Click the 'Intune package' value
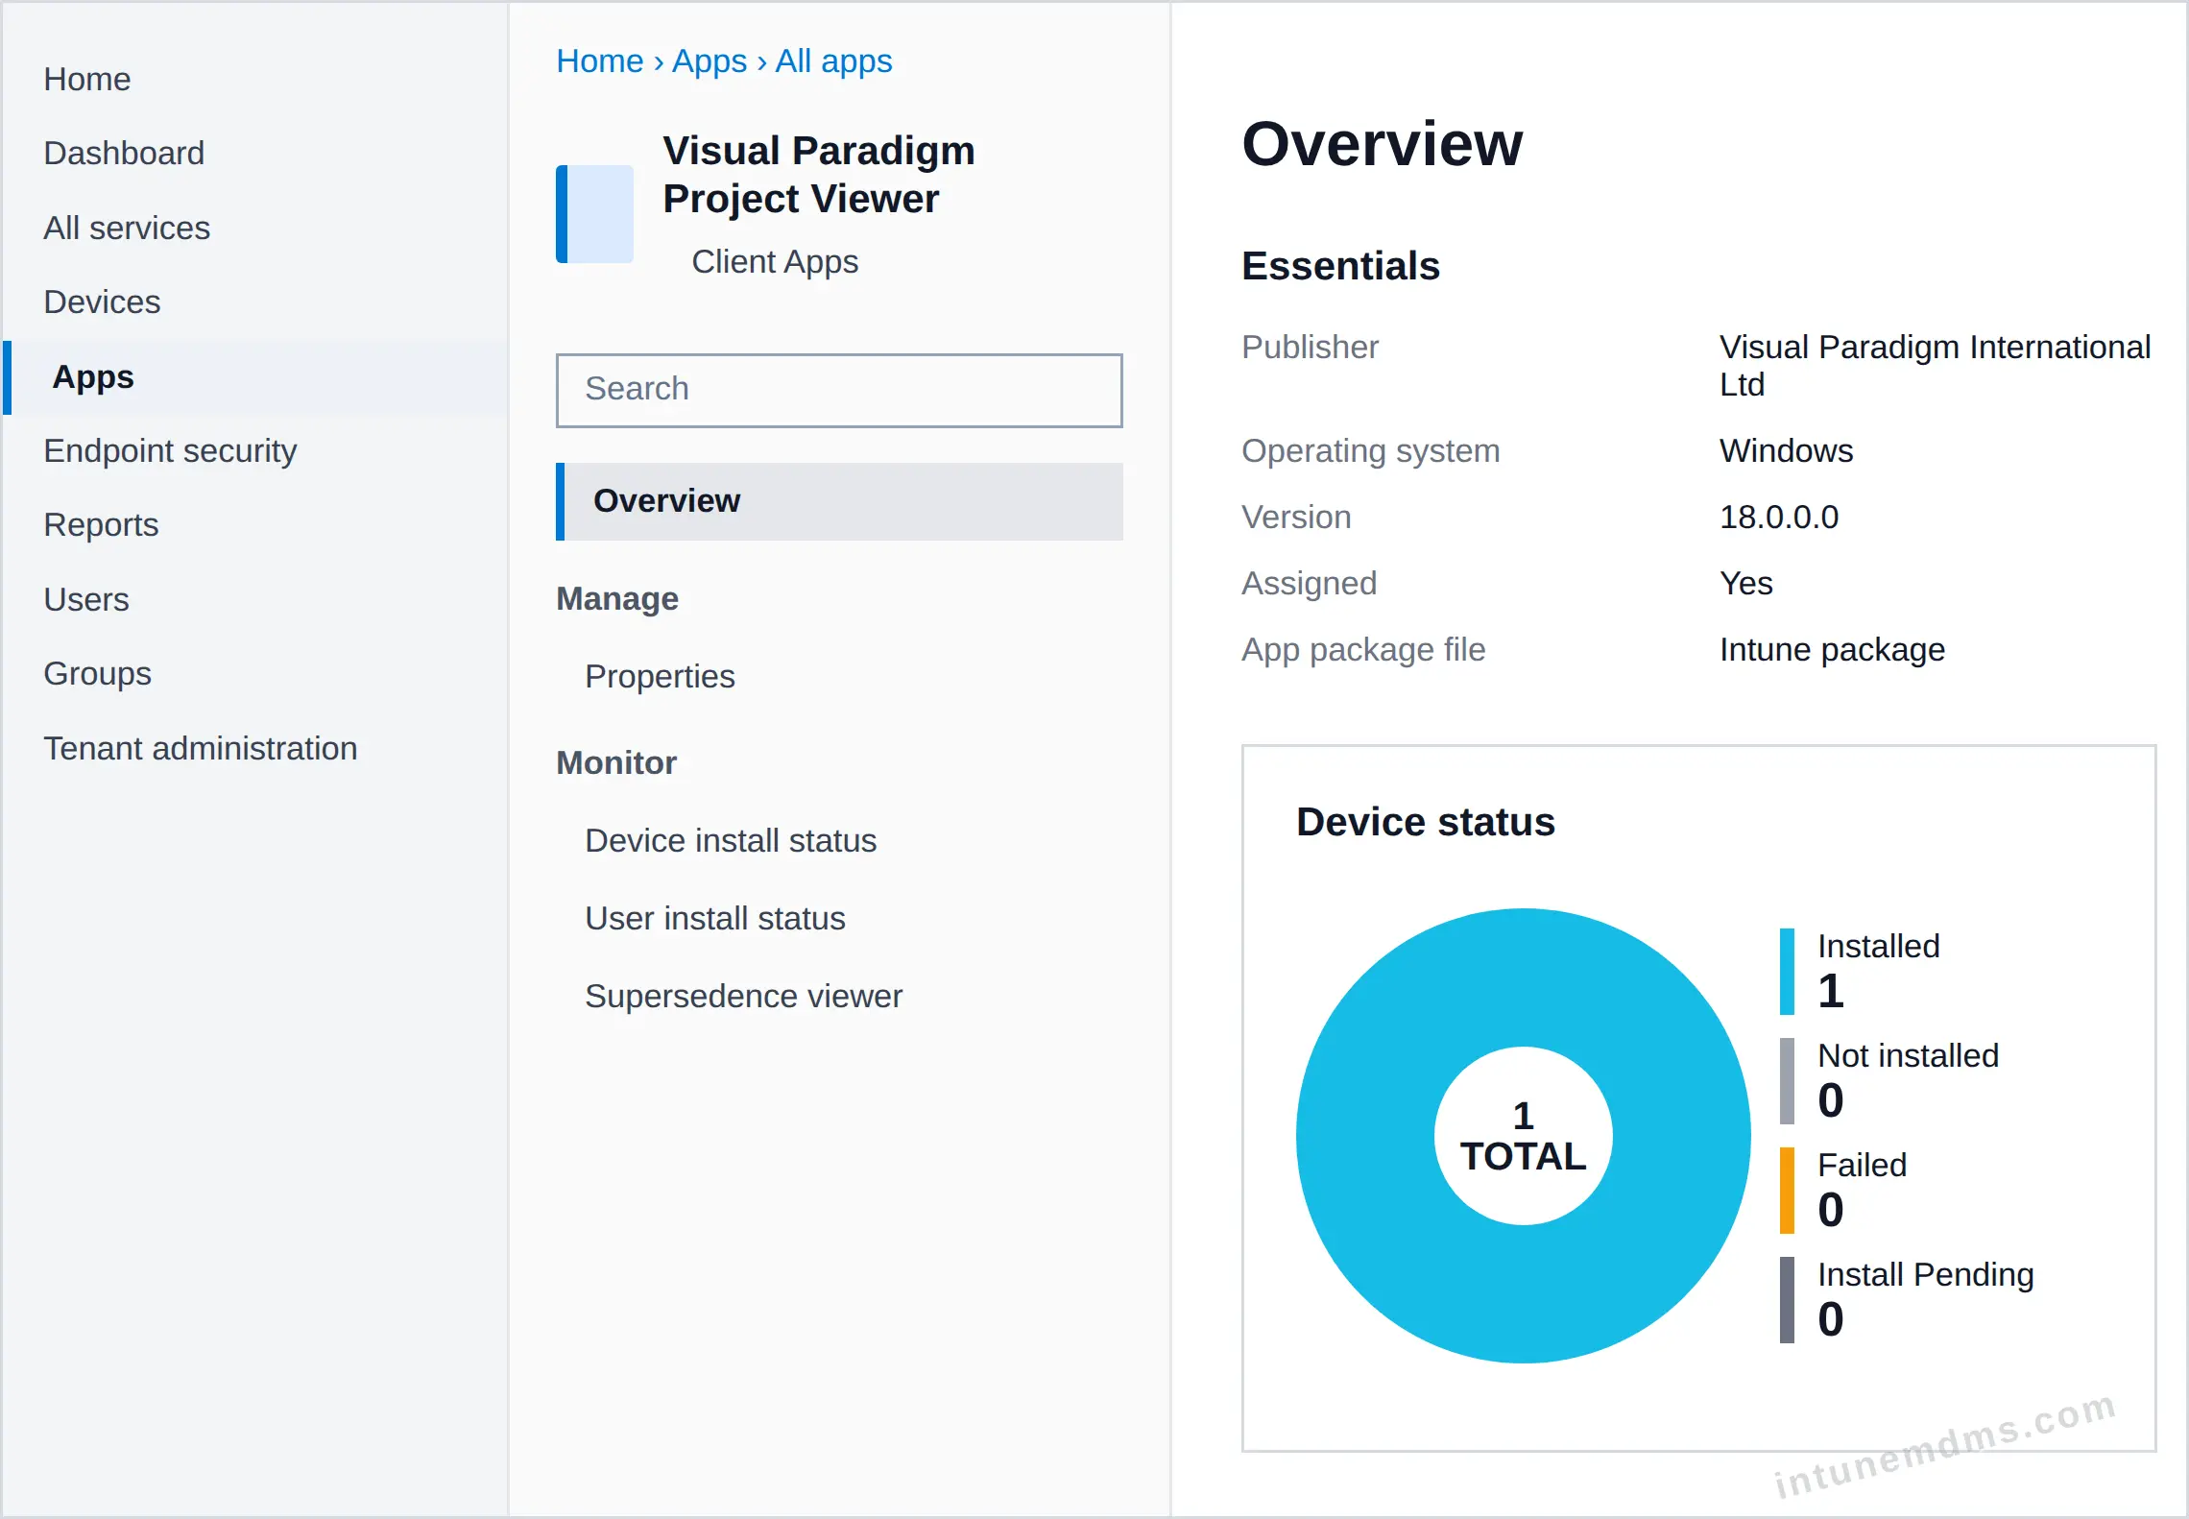The width and height of the screenshot is (2189, 1519). point(1832,650)
